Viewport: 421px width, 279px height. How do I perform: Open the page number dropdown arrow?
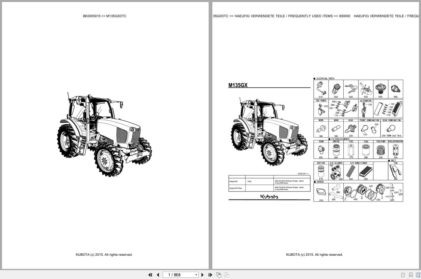pyautogui.click(x=196, y=275)
